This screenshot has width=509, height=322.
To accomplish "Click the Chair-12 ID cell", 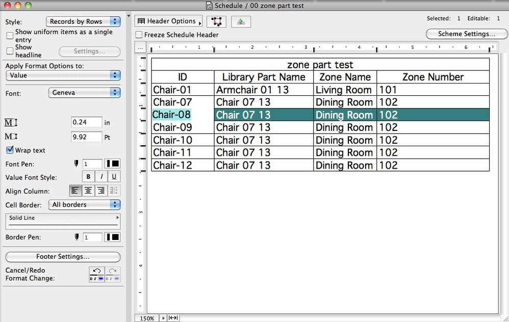I will [183, 165].
